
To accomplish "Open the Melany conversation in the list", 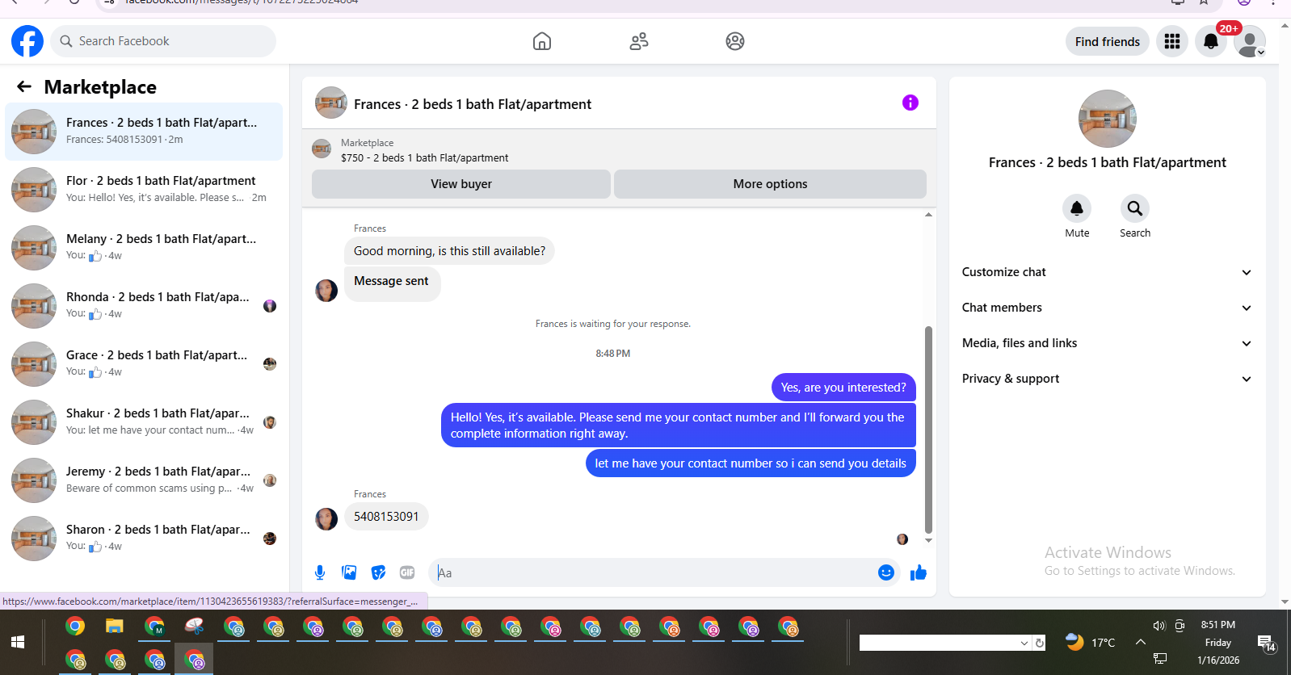I will (144, 248).
